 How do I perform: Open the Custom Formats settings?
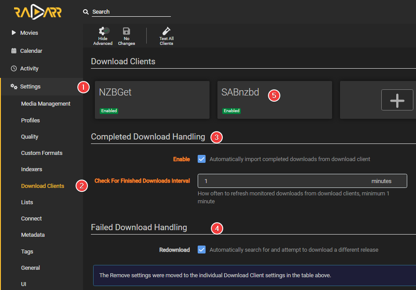point(42,153)
